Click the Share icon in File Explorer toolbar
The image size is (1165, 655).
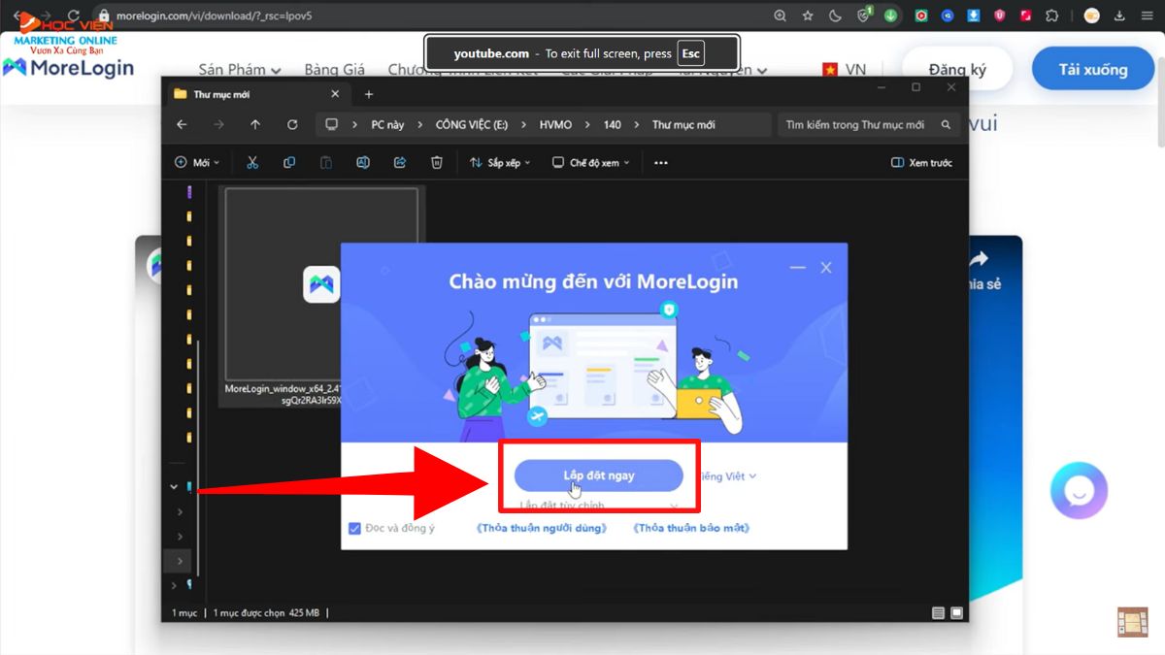point(400,163)
